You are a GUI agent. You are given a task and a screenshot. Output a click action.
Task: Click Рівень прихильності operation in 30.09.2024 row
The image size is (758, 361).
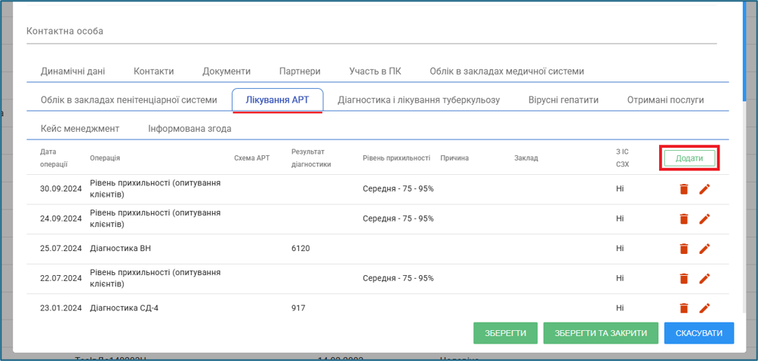point(156,188)
